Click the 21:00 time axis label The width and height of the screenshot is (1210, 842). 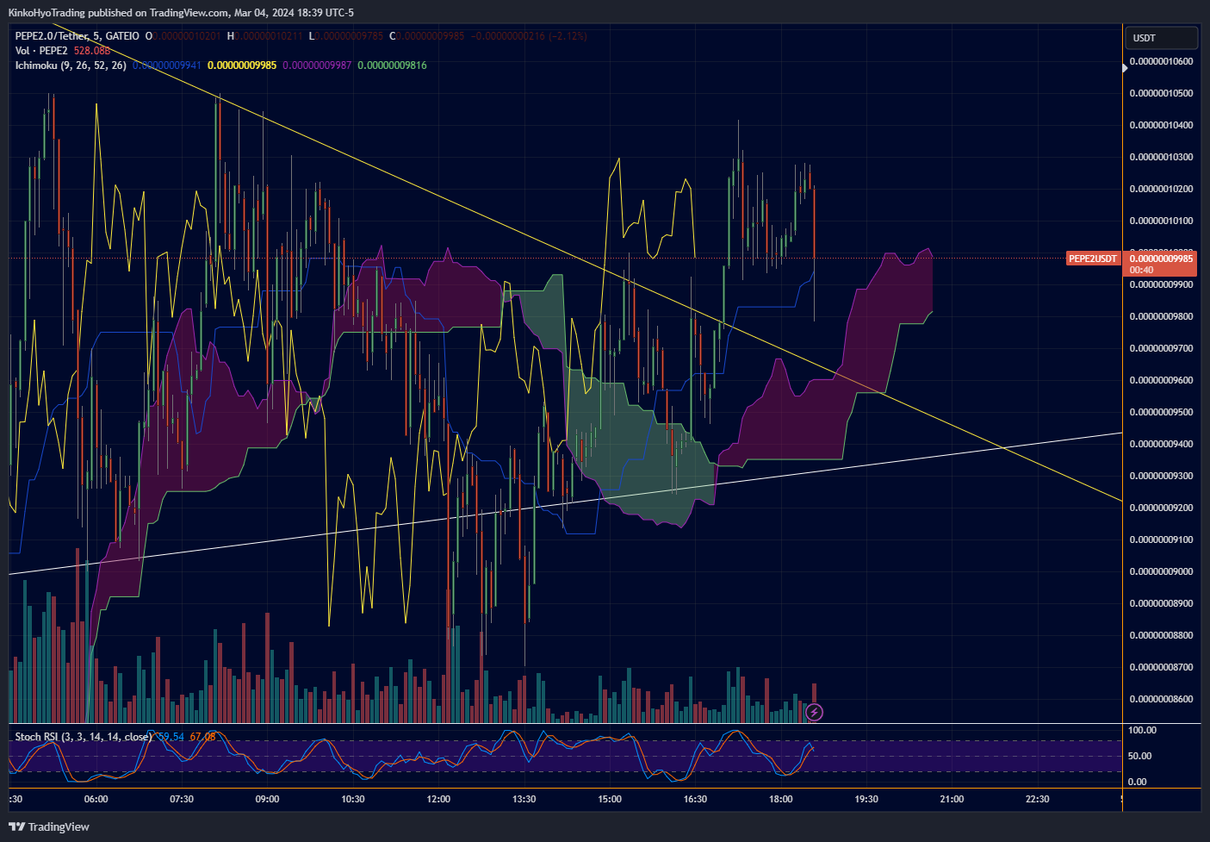pyautogui.click(x=952, y=799)
